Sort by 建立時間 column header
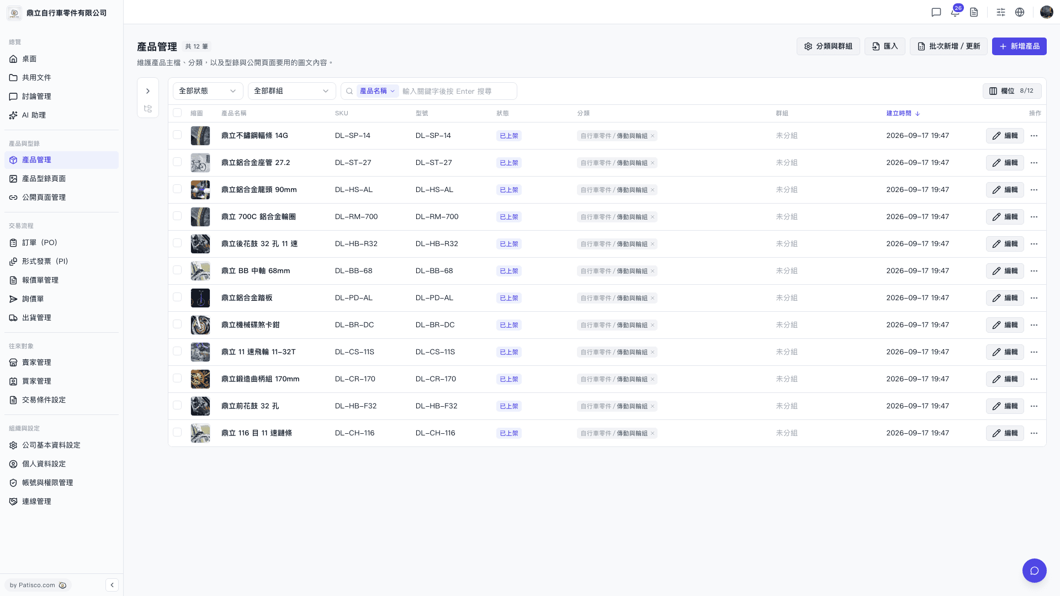The image size is (1060, 596). point(903,113)
